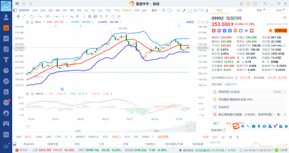
Task: Click the screenshot camera icon
Action: pos(178,10)
